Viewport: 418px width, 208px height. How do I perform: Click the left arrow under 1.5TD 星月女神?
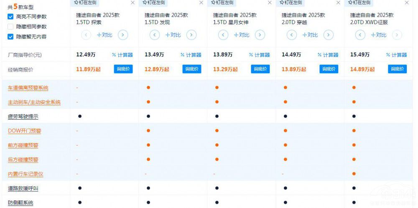pos(223,35)
